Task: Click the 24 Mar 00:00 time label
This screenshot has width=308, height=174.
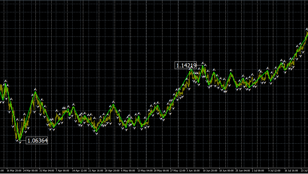Action: (30, 171)
